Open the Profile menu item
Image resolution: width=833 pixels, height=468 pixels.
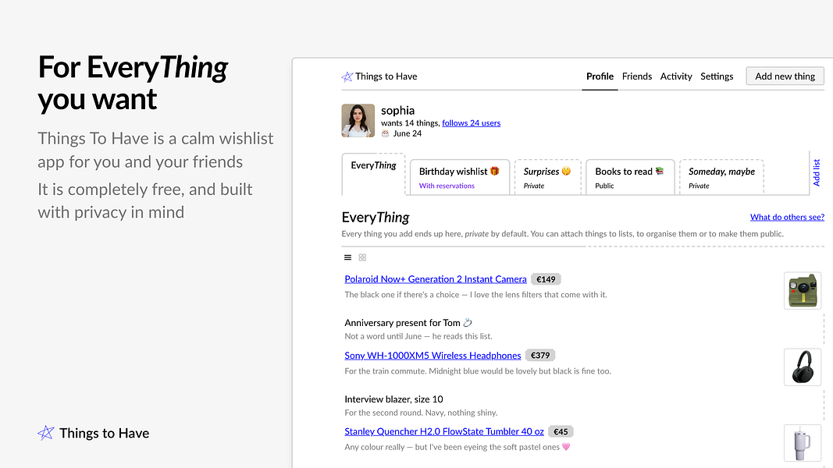point(600,76)
